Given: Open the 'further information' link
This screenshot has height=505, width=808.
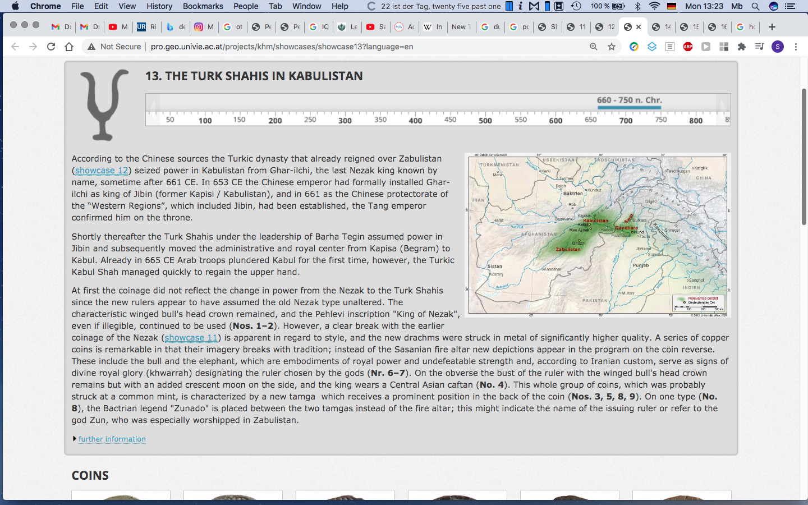Looking at the screenshot, I should (112, 439).
